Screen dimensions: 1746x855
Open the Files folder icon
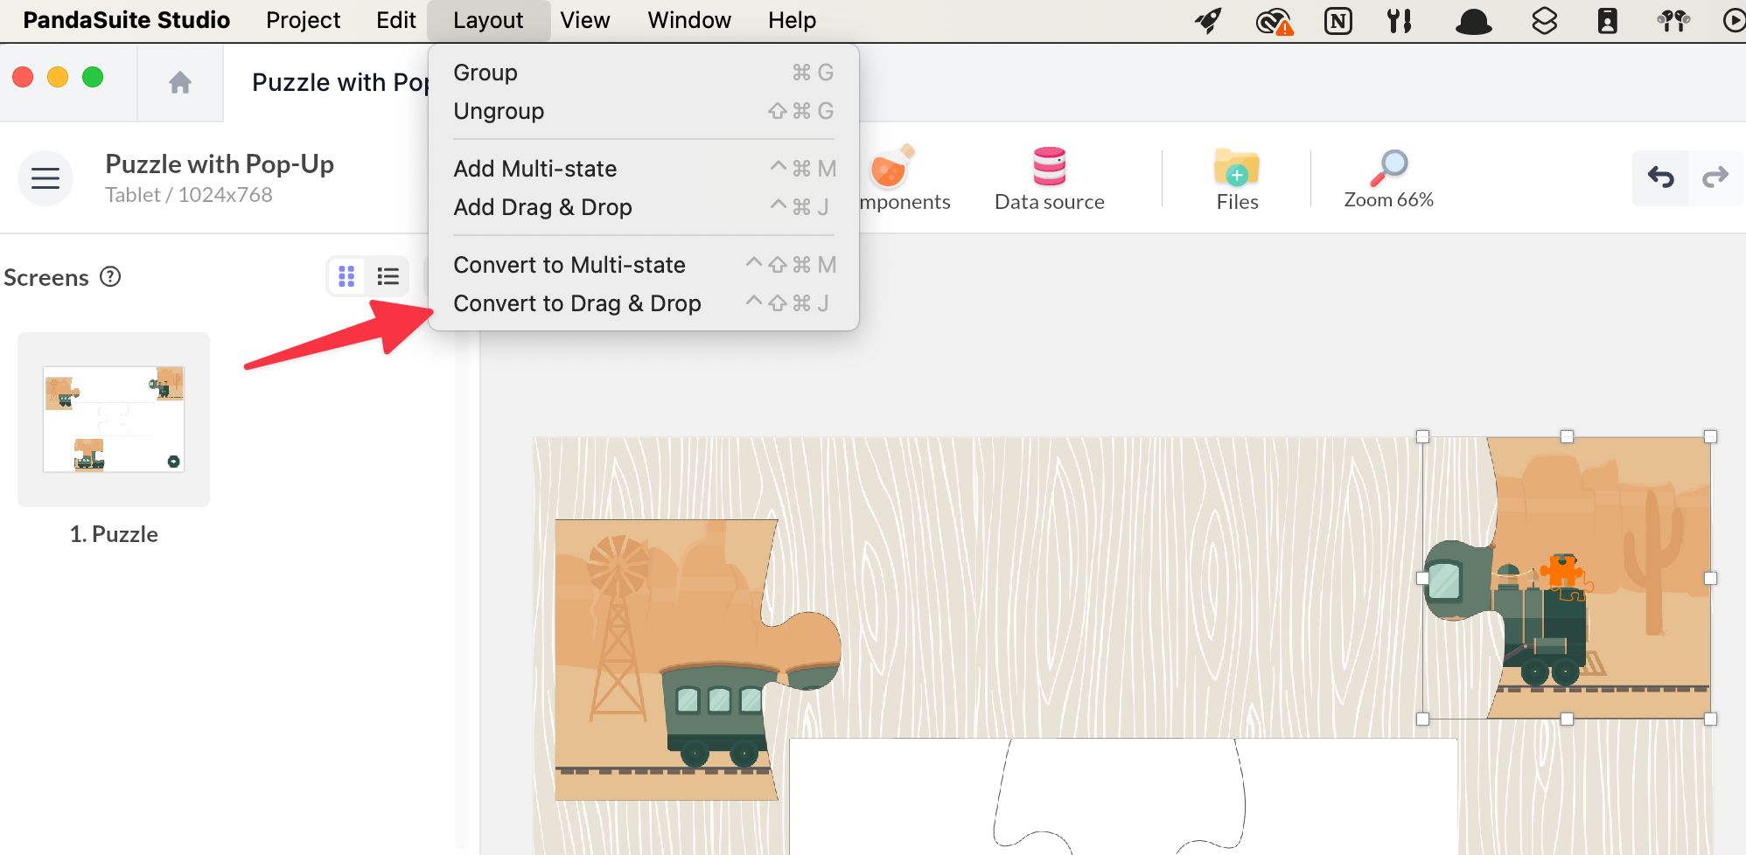pos(1236,178)
